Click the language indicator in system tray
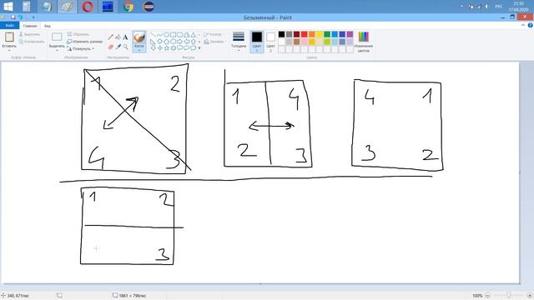This screenshot has width=534, height=300. tap(499, 7)
